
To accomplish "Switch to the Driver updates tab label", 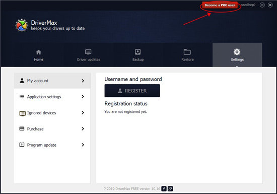I will coord(89,59).
